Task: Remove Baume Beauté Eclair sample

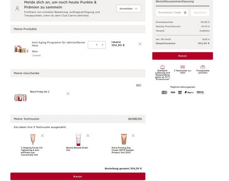Action: (x=88, y=135)
